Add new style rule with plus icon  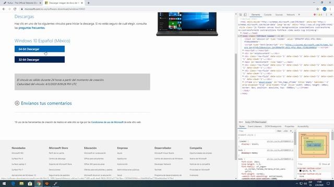pos(291,131)
